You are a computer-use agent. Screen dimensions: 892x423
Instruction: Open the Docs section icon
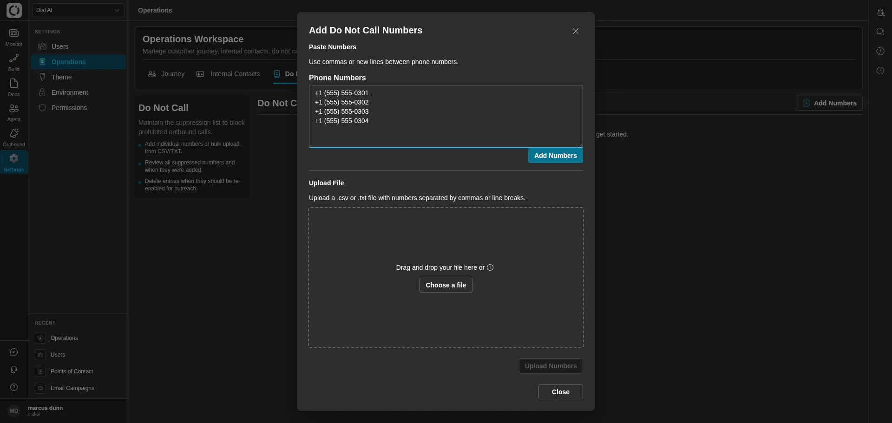point(14,83)
